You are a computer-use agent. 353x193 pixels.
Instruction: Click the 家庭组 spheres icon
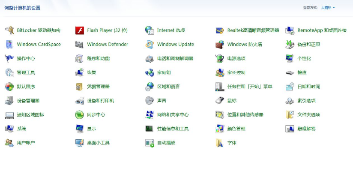(x=150, y=72)
